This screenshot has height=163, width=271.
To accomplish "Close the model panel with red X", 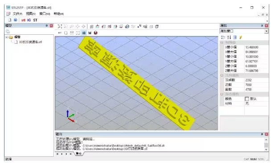I will (x=51, y=25).
